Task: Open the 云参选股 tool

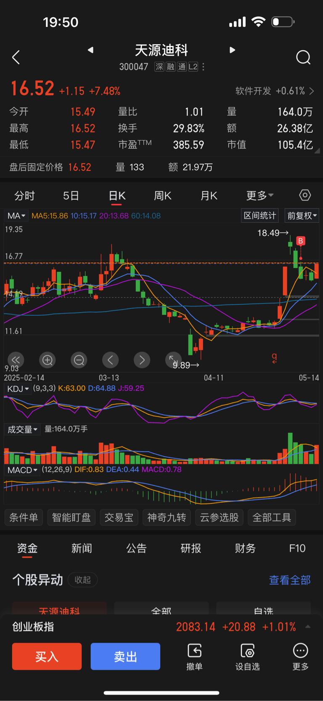Action: (x=219, y=517)
